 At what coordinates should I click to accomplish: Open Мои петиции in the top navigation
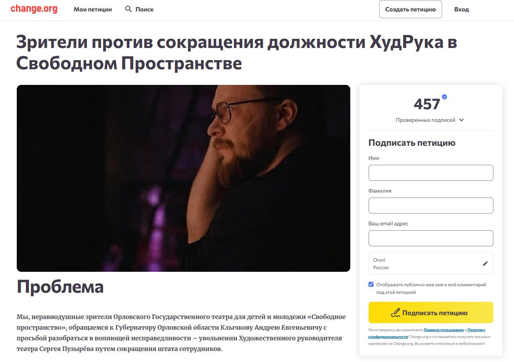point(93,9)
